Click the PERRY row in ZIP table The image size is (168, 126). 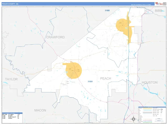[x=11, y=118]
